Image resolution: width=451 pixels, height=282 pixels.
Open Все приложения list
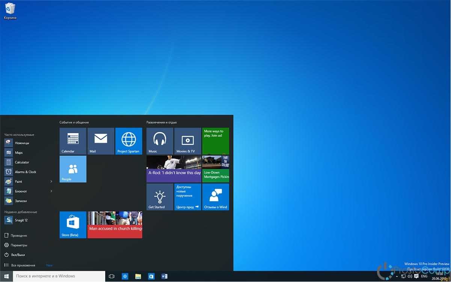pos(23,265)
